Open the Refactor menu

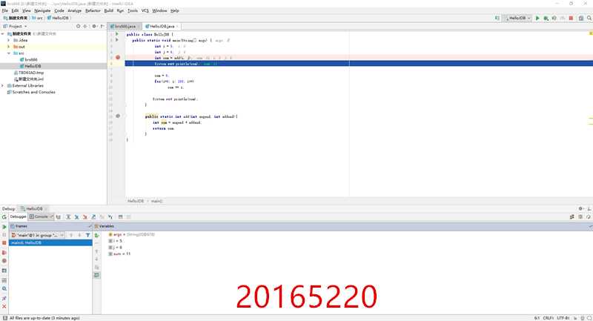pyautogui.click(x=93, y=10)
